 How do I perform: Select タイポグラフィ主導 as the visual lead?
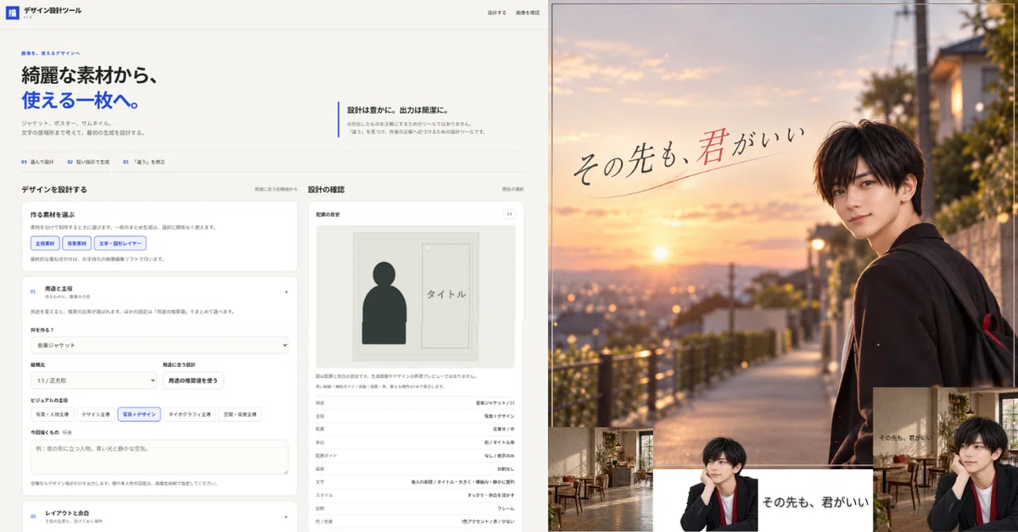189,414
